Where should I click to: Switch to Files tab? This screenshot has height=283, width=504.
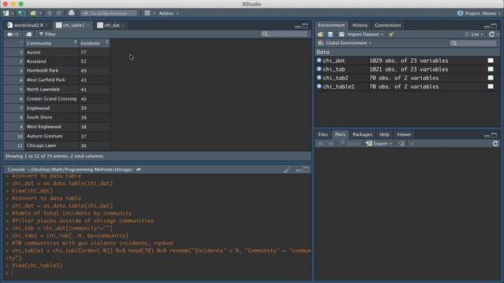tap(323, 134)
